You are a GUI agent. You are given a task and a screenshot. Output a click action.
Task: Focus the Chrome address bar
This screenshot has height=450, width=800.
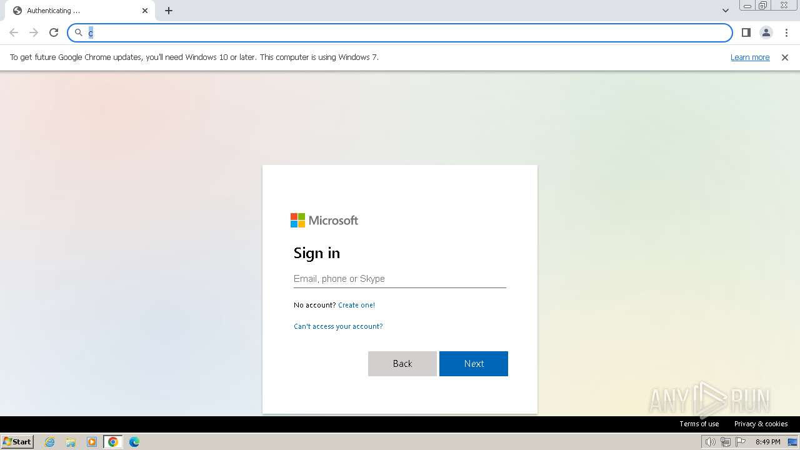400,32
